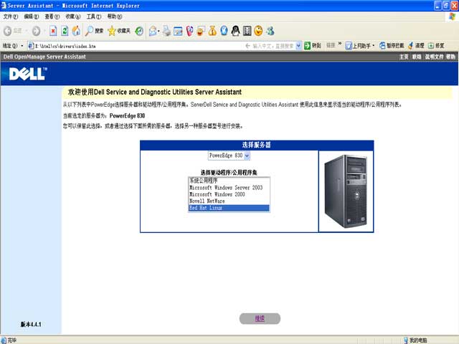Stop loading with the red X icon

(53, 31)
